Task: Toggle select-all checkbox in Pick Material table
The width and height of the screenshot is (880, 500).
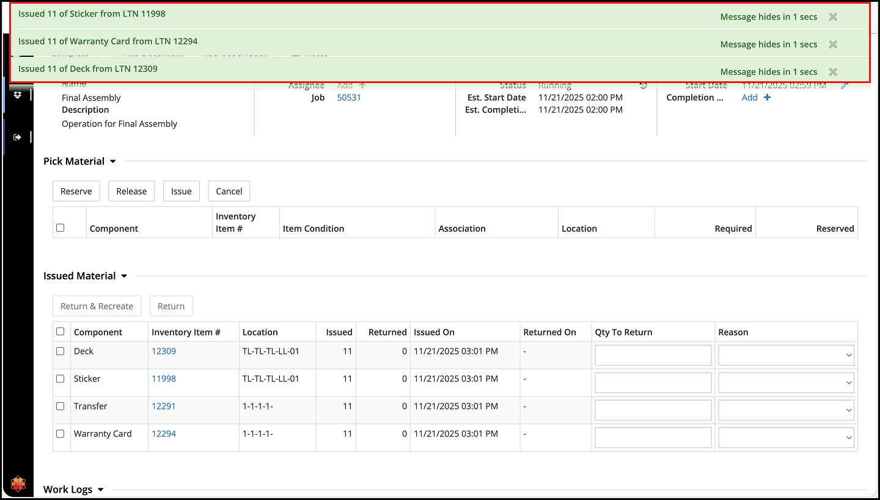Action: coord(60,228)
